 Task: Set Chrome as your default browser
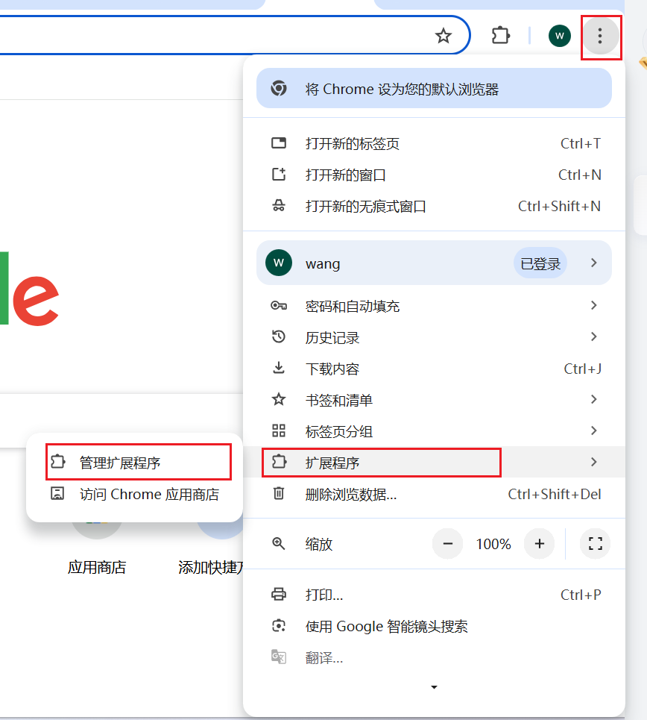pos(434,89)
